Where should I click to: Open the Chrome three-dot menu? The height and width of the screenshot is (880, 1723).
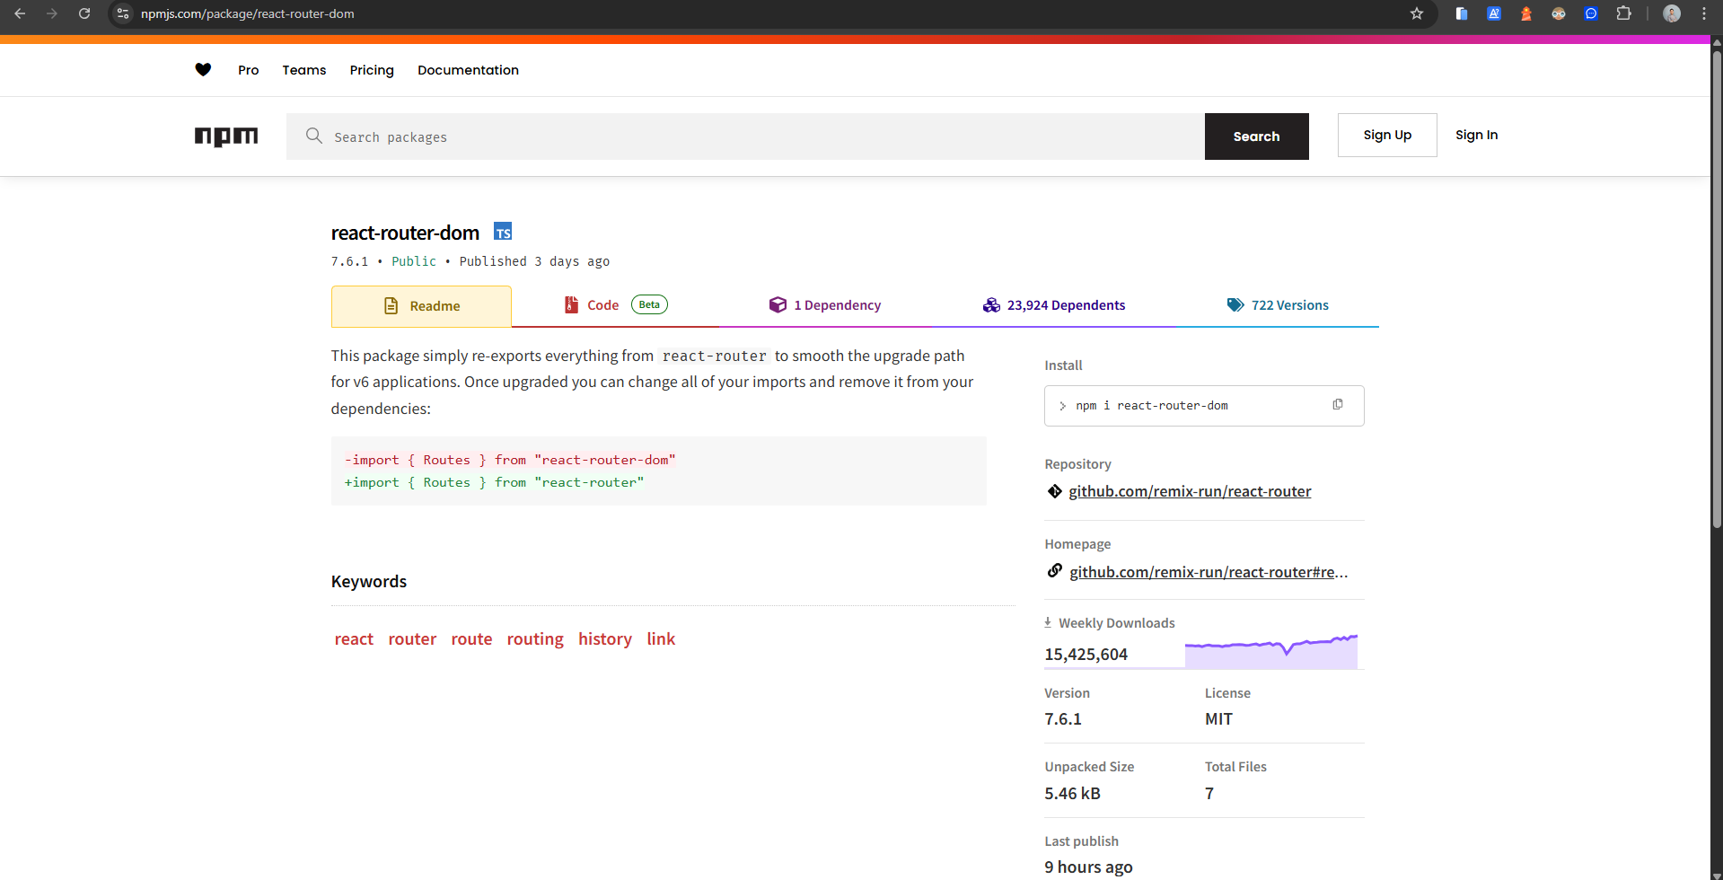pos(1704,13)
